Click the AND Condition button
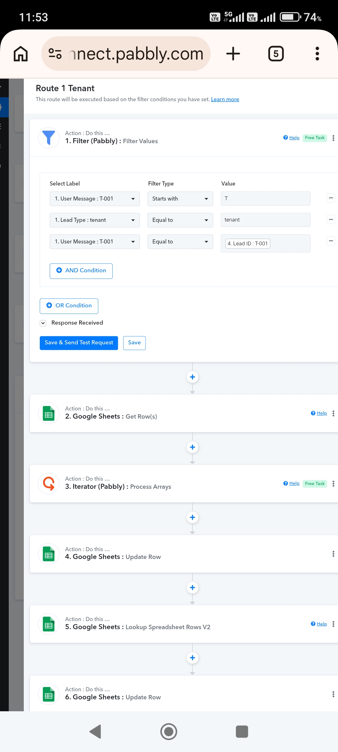 (x=81, y=271)
